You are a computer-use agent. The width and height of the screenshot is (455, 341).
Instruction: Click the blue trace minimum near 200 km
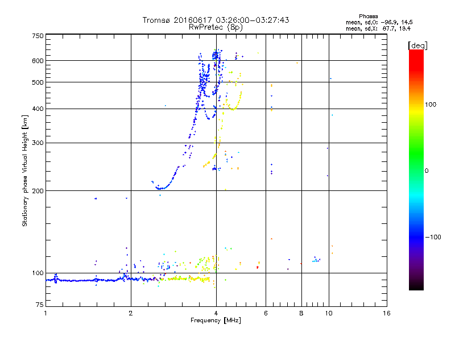click(160, 189)
